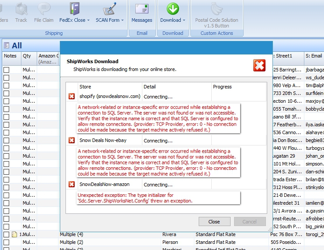324x250 pixels.
Task: Click the All filter list icon
Action: tap(7, 45)
